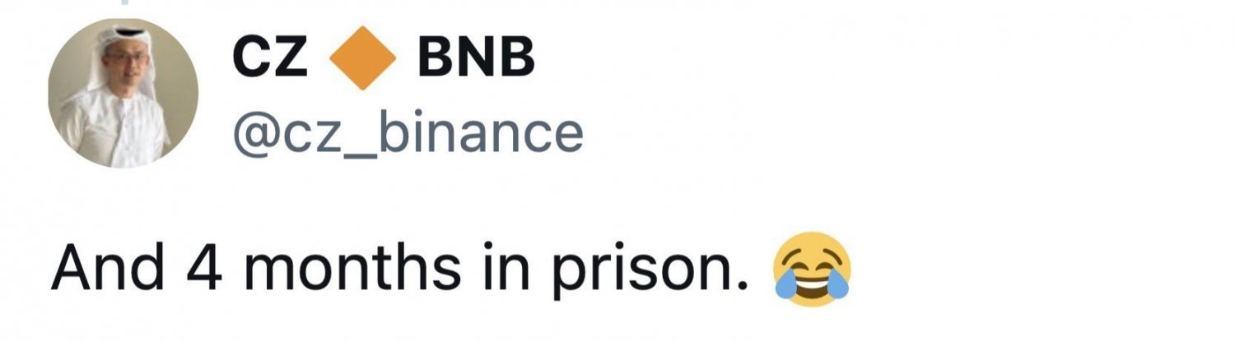The image size is (1235, 341).
Task: Click the laughing tears emoji
Action: (812, 269)
